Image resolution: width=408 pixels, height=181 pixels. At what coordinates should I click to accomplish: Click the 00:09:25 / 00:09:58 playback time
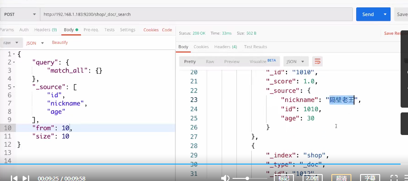tap(61, 179)
